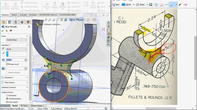Click the Previous View icon
The width and height of the screenshot is (197, 110).
pyautogui.click(x=54, y=20)
